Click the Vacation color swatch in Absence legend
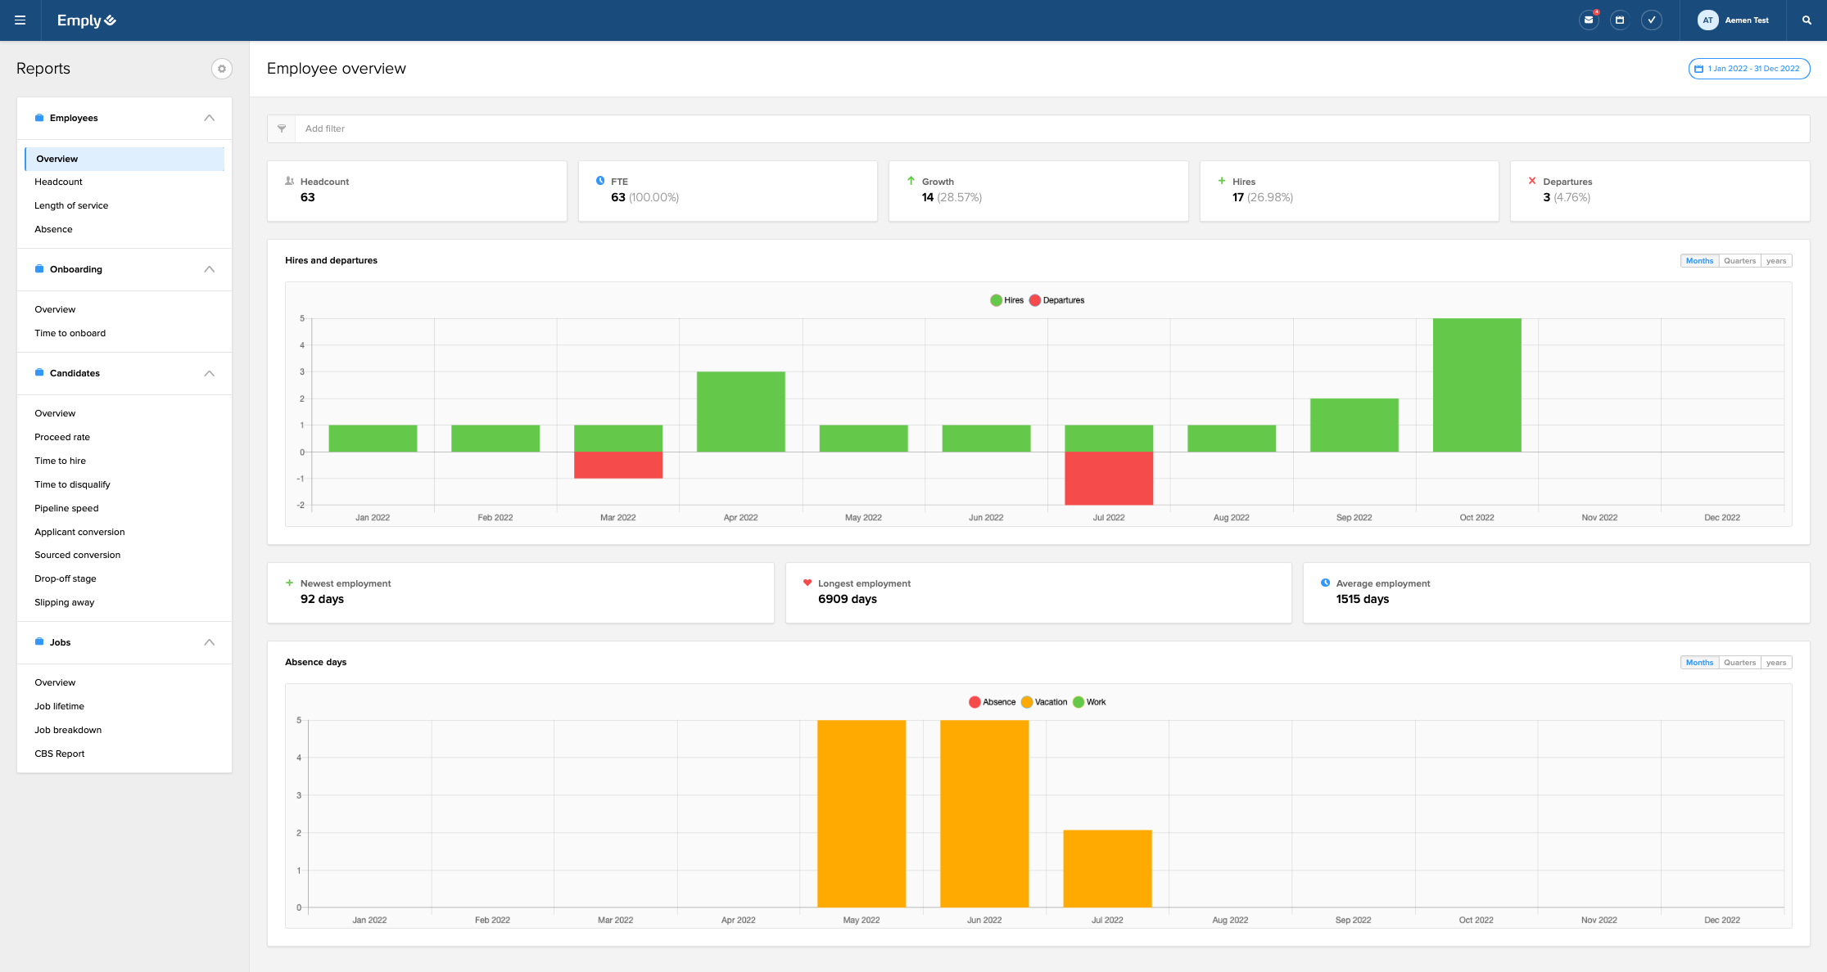 (x=1026, y=701)
